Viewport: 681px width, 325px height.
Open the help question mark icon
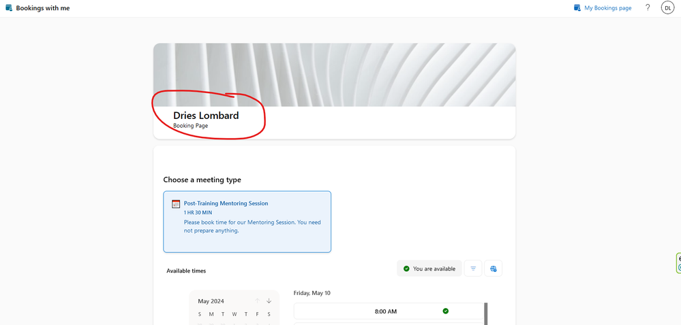coord(648,7)
